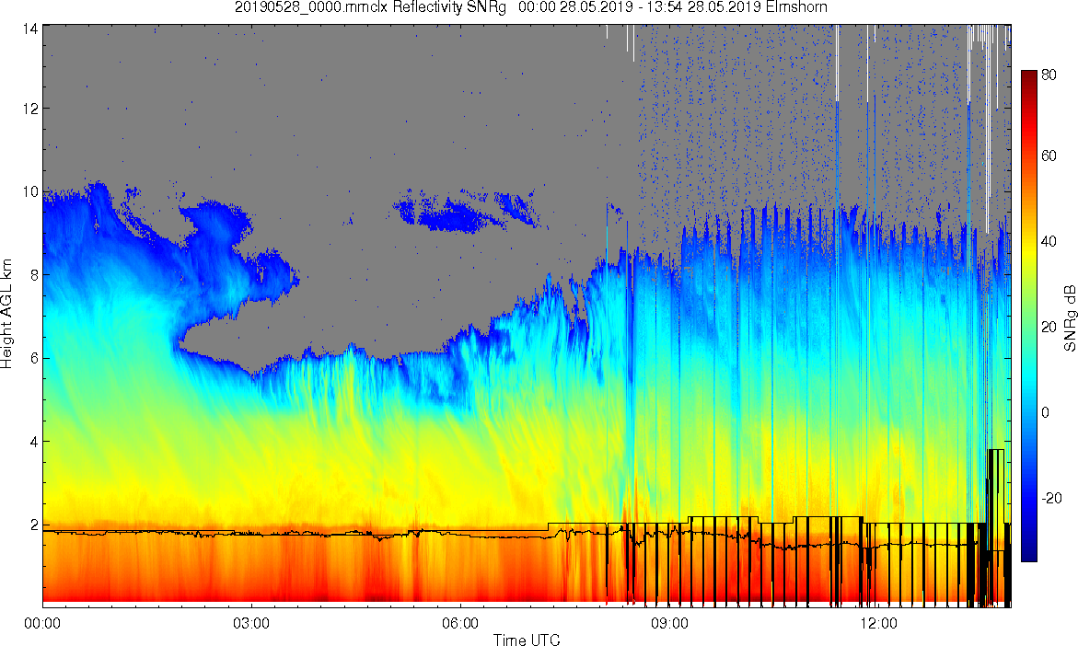Click the colorbar value -20

1052,498
